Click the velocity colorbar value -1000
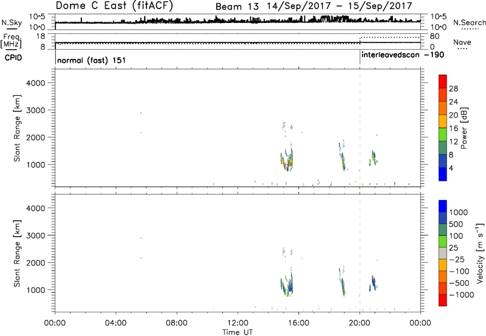Screen dimensions: 486x336 pos(461,295)
